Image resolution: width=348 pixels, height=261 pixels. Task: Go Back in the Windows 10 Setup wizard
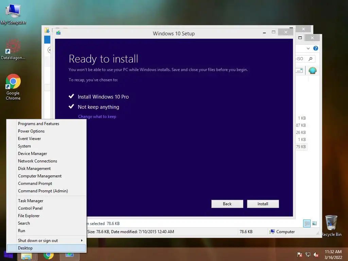click(x=227, y=204)
